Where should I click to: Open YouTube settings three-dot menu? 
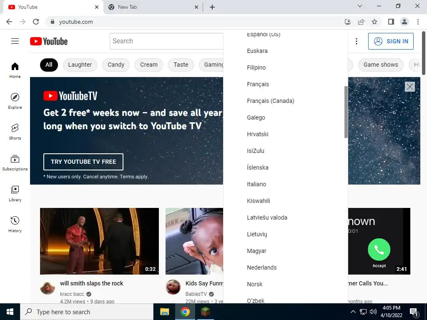click(x=357, y=41)
